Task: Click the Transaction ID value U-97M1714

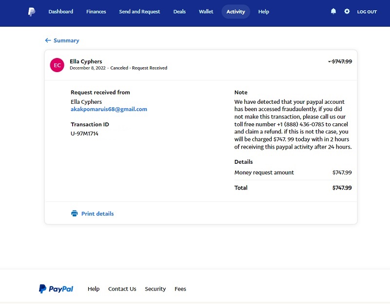Action: [x=84, y=134]
